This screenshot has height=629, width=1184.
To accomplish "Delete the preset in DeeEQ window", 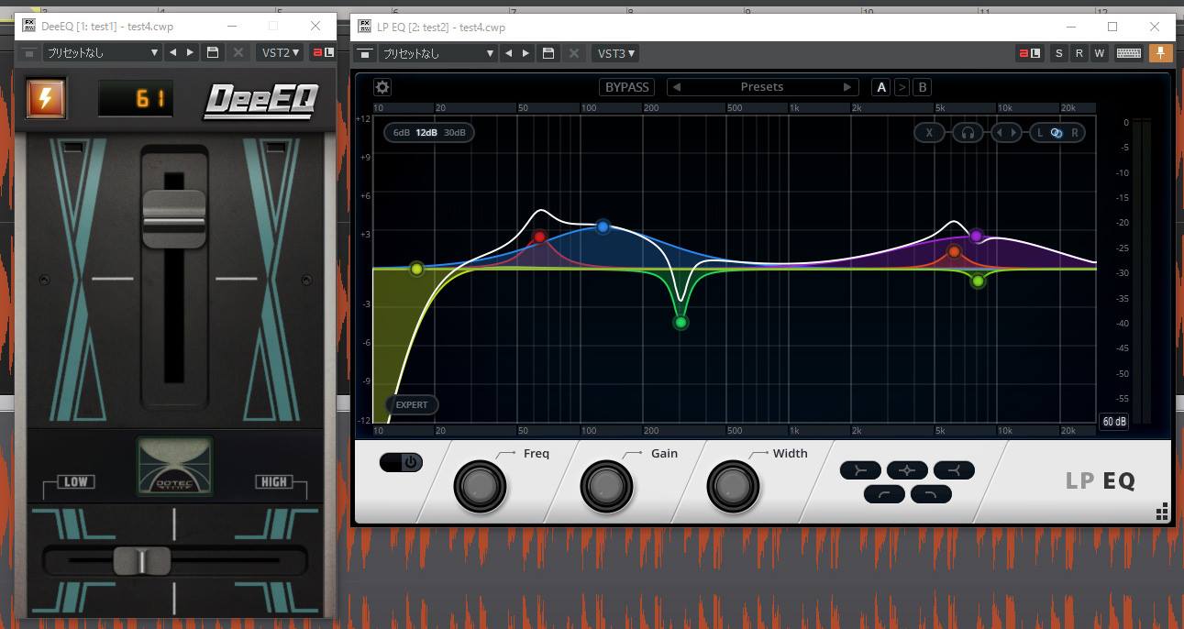I will [238, 52].
